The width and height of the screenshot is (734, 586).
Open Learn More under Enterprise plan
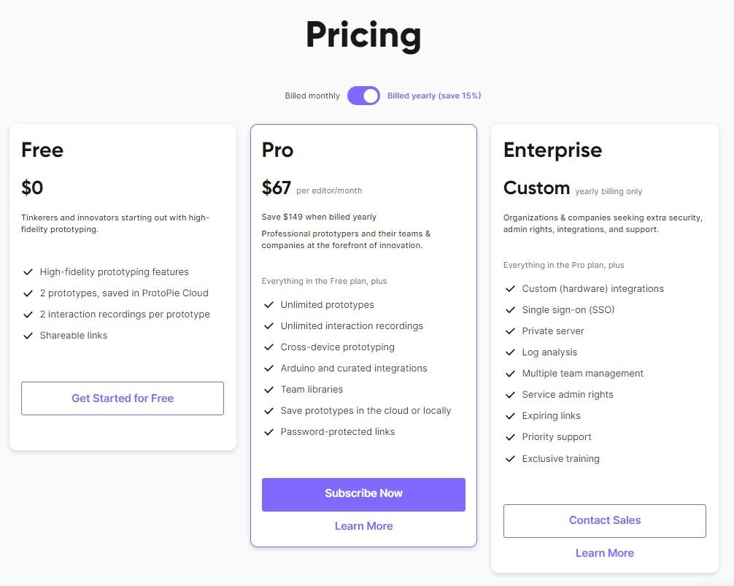point(604,553)
